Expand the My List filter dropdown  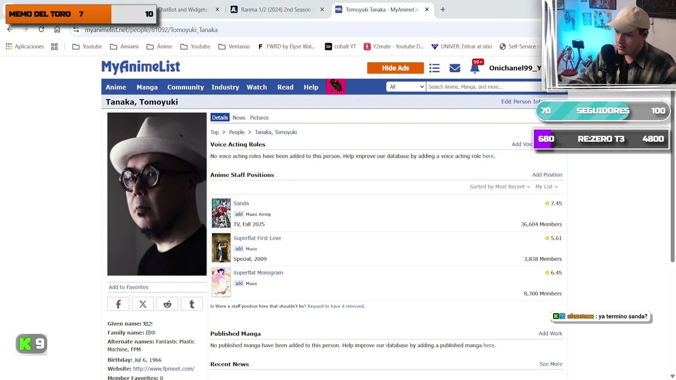(547, 186)
